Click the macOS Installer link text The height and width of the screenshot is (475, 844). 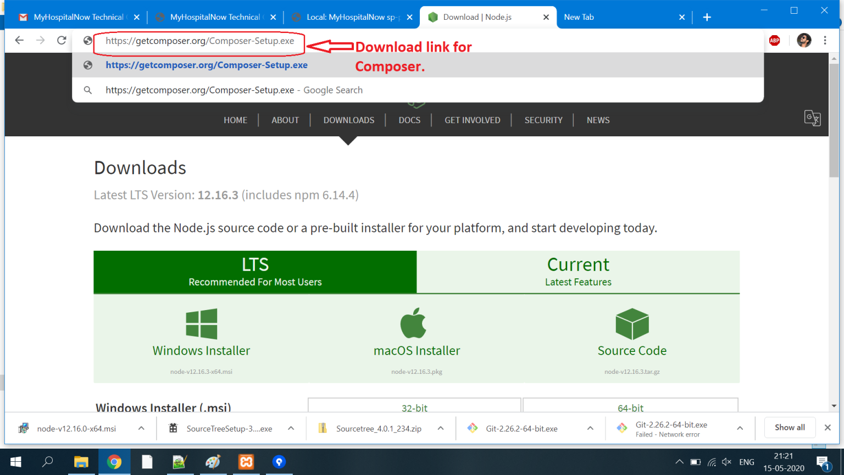[x=417, y=351]
